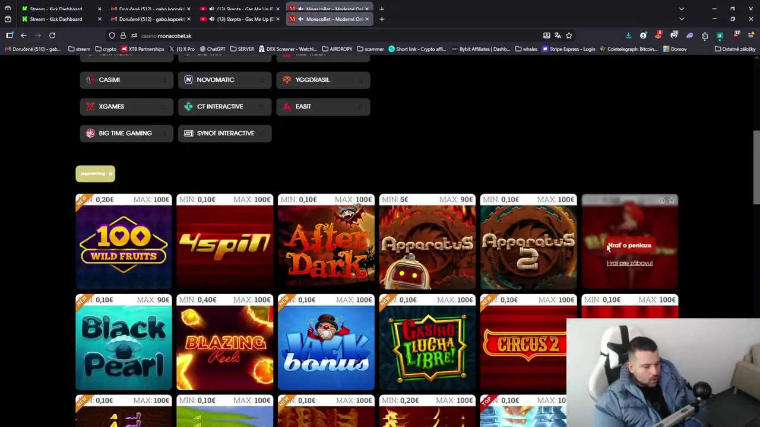Screen dimensions: 760x427
Task: Open the crypto bookmarks folder
Action: 106,49
